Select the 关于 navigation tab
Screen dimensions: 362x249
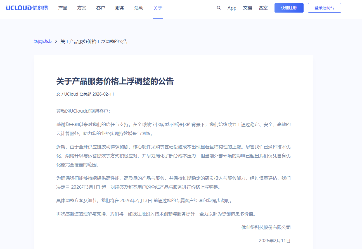click(157, 8)
